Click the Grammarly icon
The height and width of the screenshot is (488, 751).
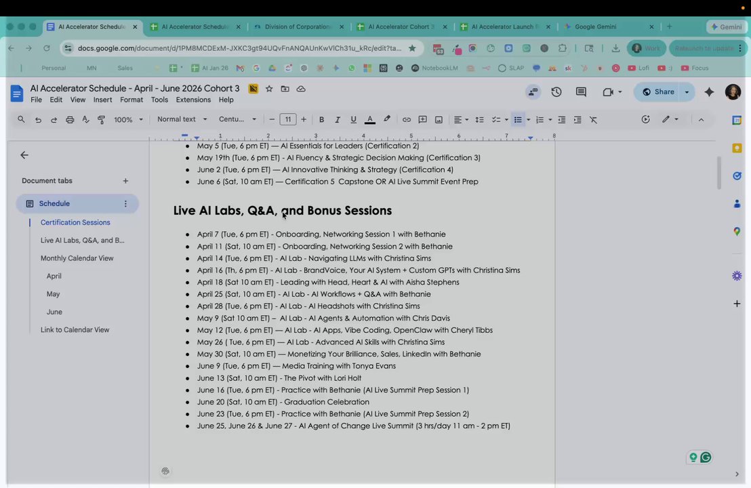click(x=706, y=457)
